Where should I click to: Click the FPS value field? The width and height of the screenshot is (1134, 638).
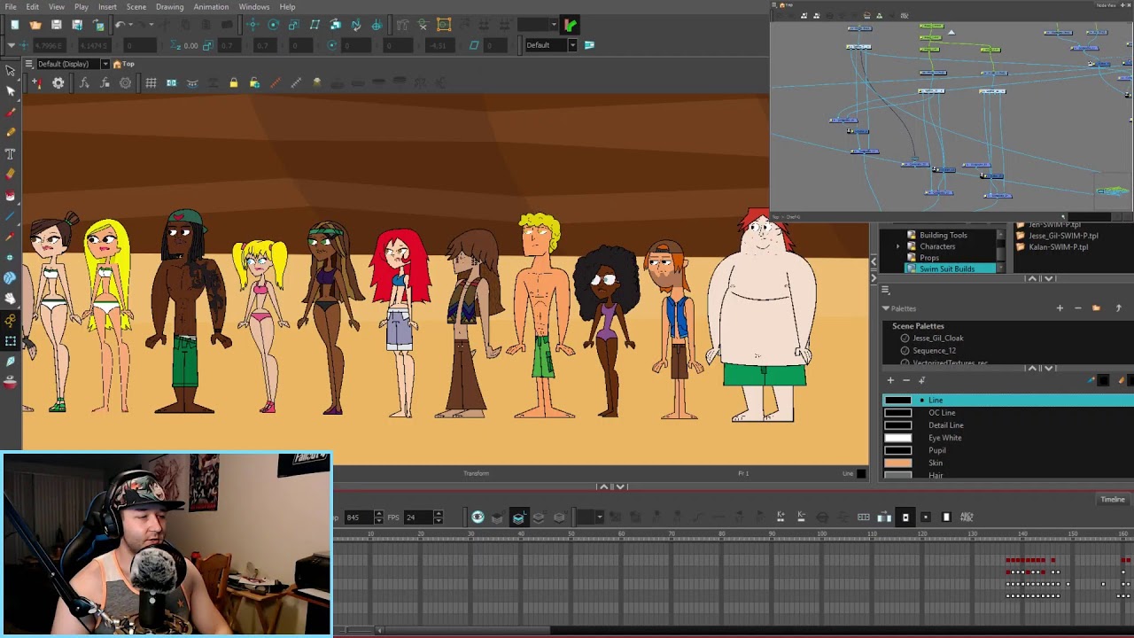tap(417, 517)
